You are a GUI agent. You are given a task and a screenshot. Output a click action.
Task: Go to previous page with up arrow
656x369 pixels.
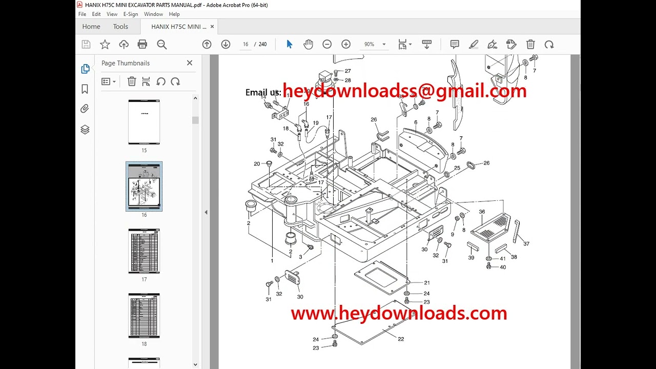[207, 45]
